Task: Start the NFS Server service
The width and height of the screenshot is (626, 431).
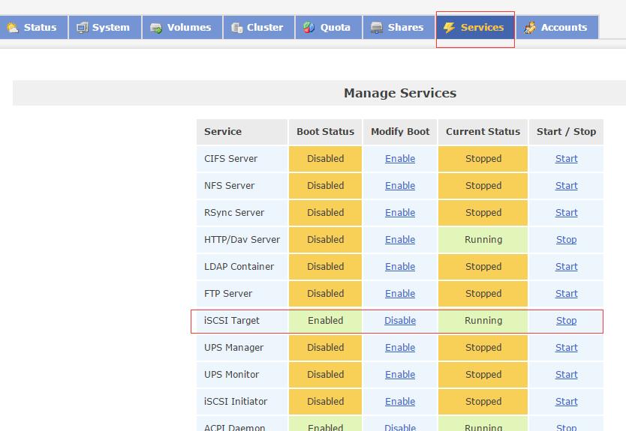Action: tap(566, 186)
